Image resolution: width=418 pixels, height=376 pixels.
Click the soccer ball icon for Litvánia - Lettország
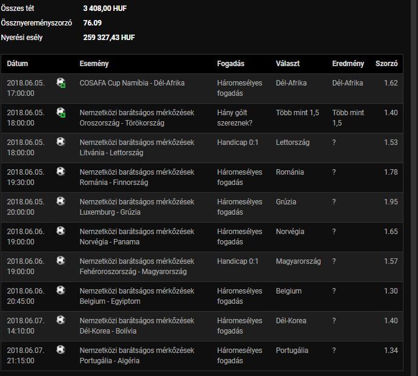pos(61,141)
